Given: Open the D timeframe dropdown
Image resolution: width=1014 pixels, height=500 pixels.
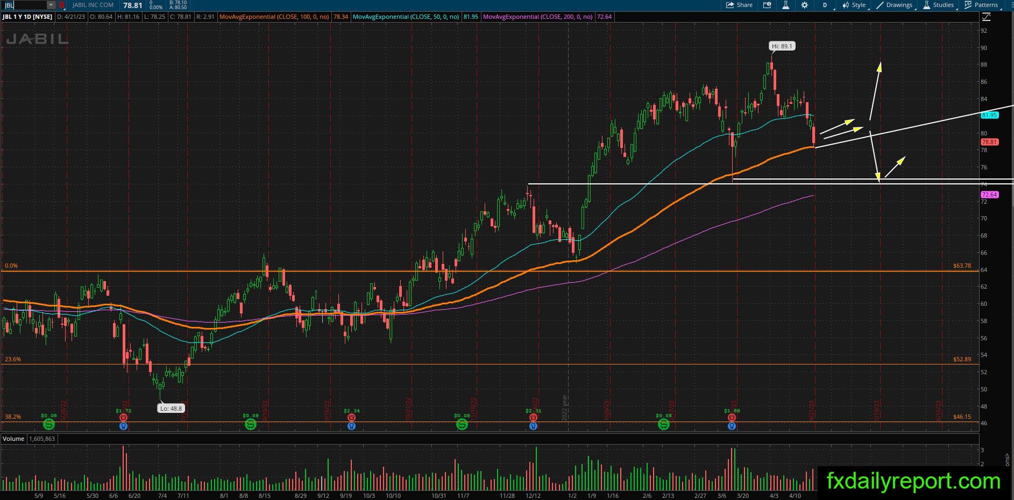Looking at the screenshot, I should [x=826, y=5].
